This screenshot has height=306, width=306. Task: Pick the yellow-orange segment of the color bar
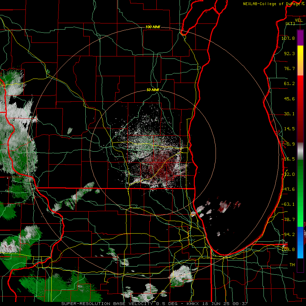(x=300, y=61)
